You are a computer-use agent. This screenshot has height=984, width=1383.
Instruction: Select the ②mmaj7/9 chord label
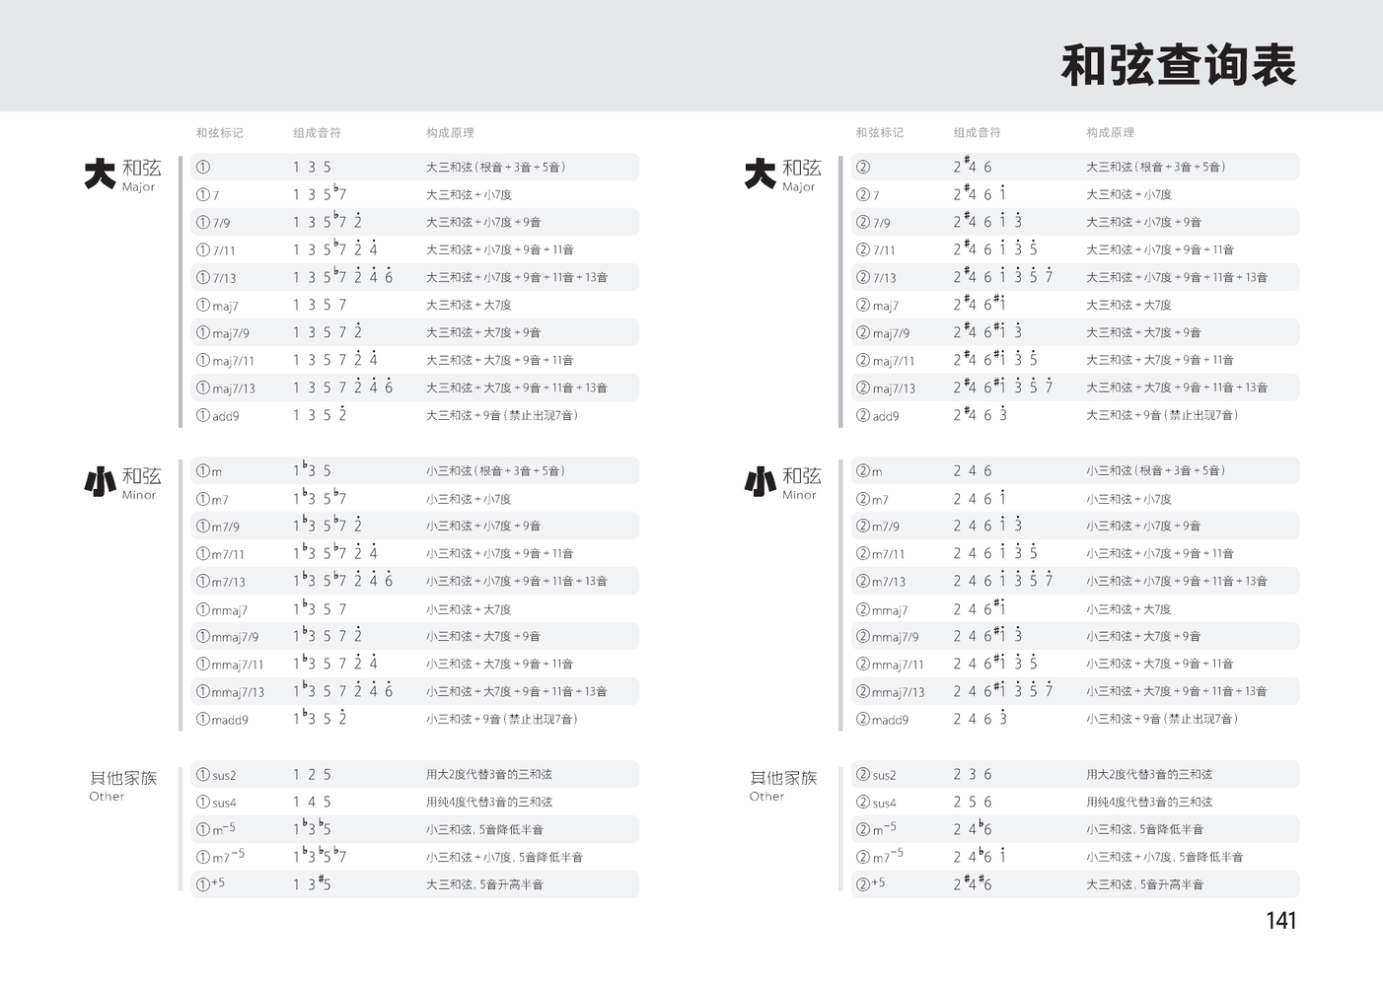(x=887, y=637)
